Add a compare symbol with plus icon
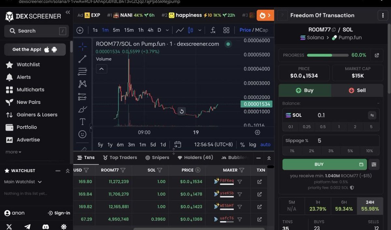Viewport: 391px width, 230px height. (80, 30)
